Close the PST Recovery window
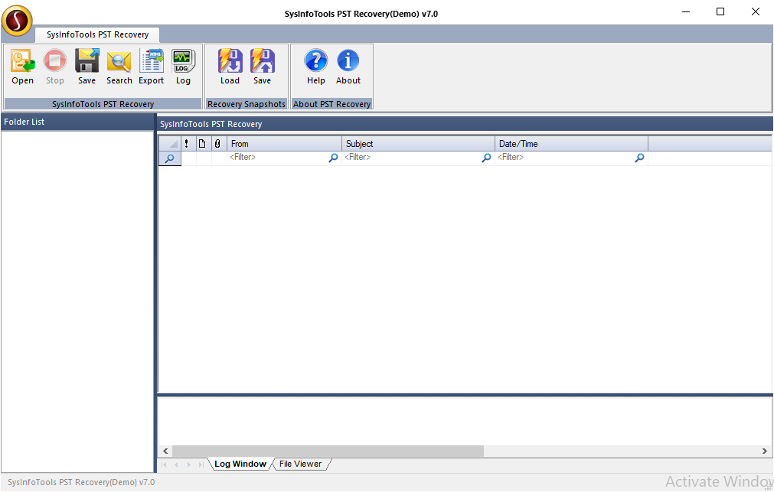 (755, 11)
